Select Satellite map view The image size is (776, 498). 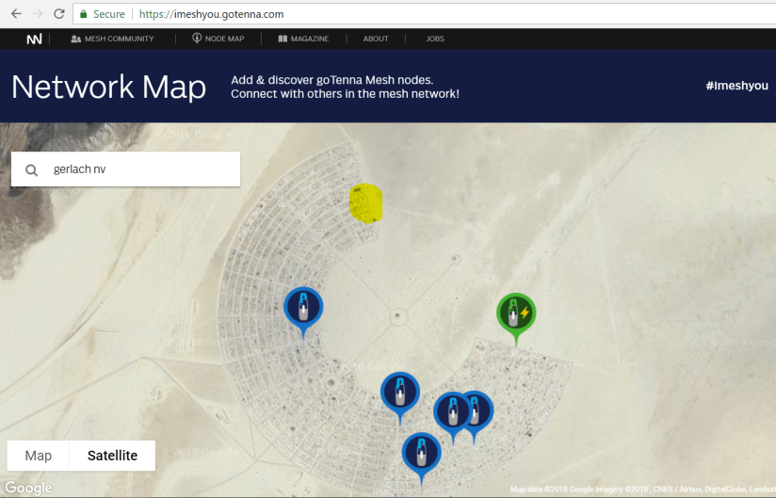(112, 456)
